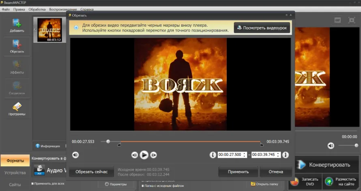Click the Отмена button

(276, 172)
